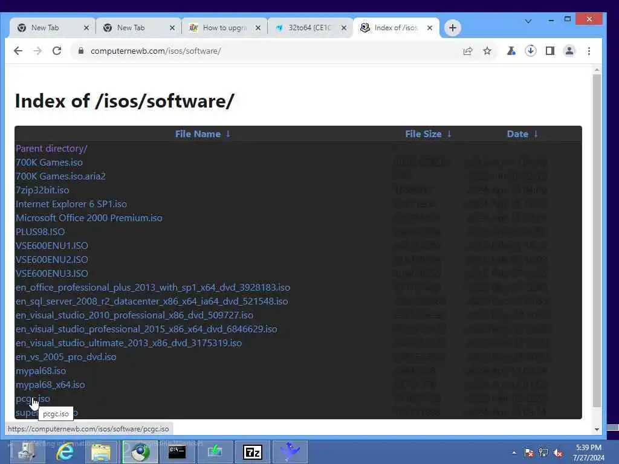Open the 7-Zip taskbar icon
The image size is (619, 464).
click(x=253, y=452)
